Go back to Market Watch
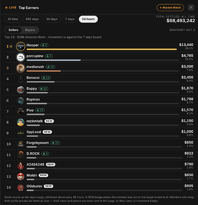 pyautogui.click(x=170, y=8)
